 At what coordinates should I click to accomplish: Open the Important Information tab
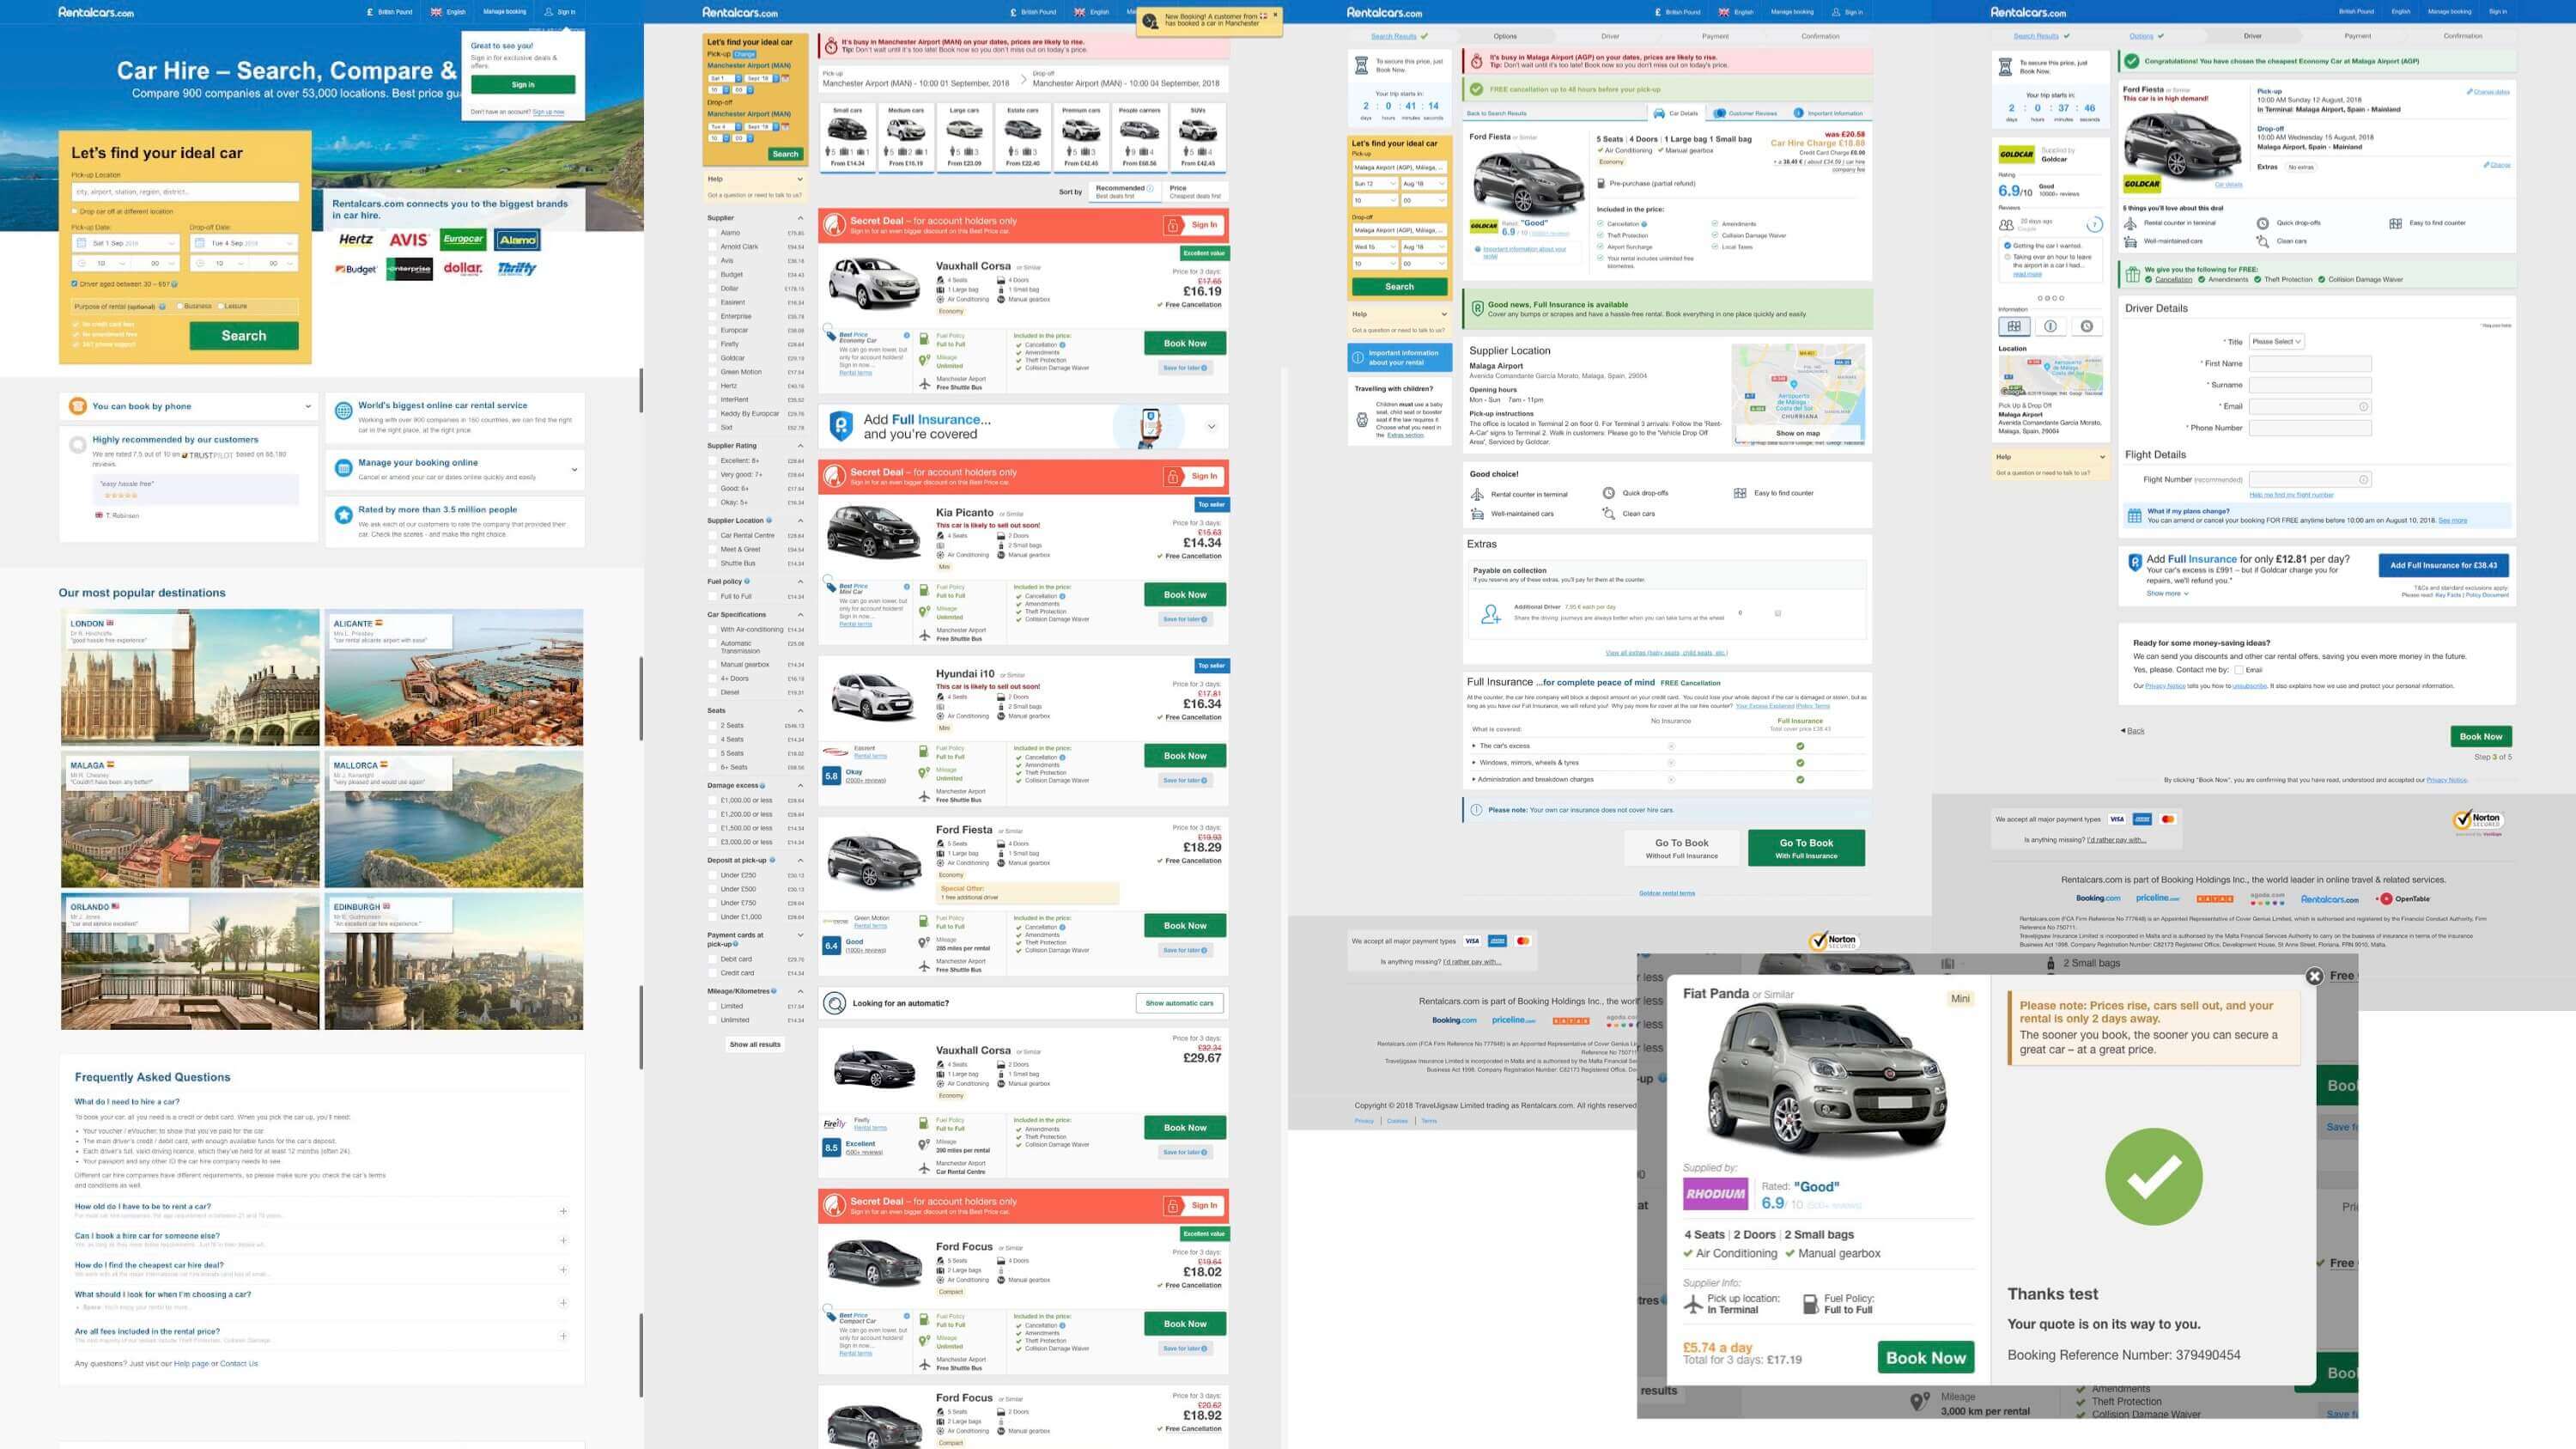point(1829,113)
